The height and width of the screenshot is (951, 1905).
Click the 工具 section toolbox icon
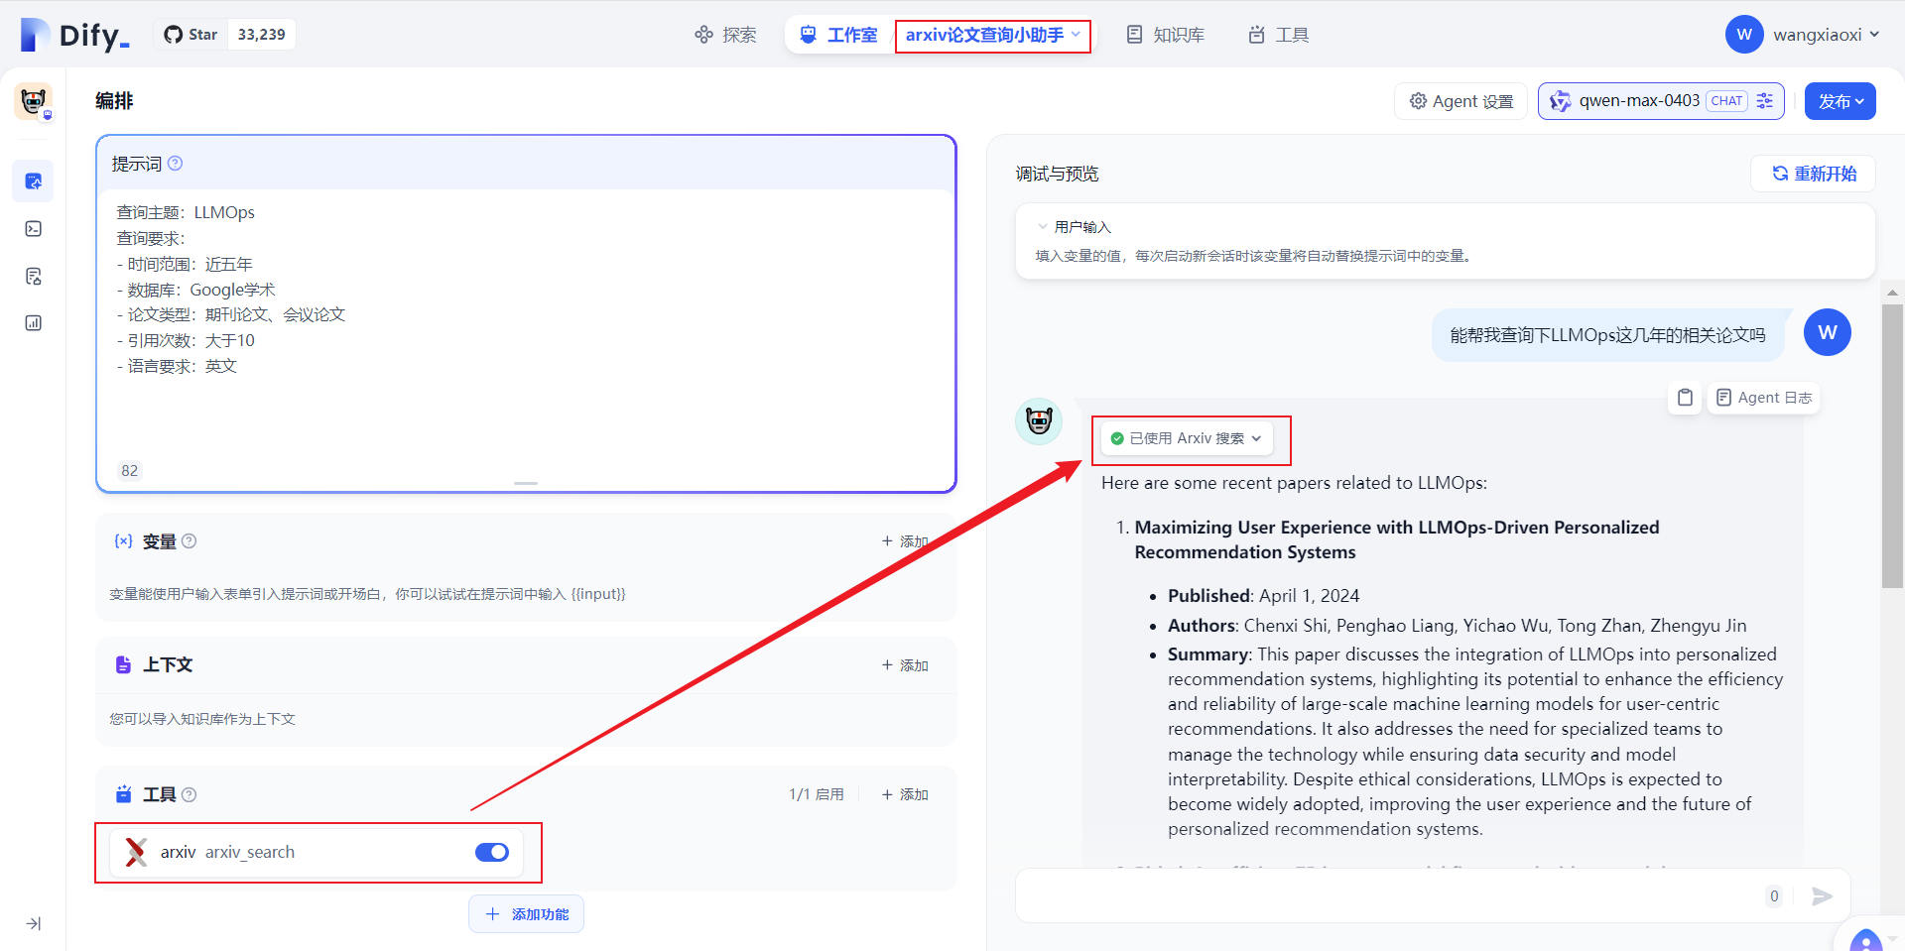pyautogui.click(x=123, y=794)
